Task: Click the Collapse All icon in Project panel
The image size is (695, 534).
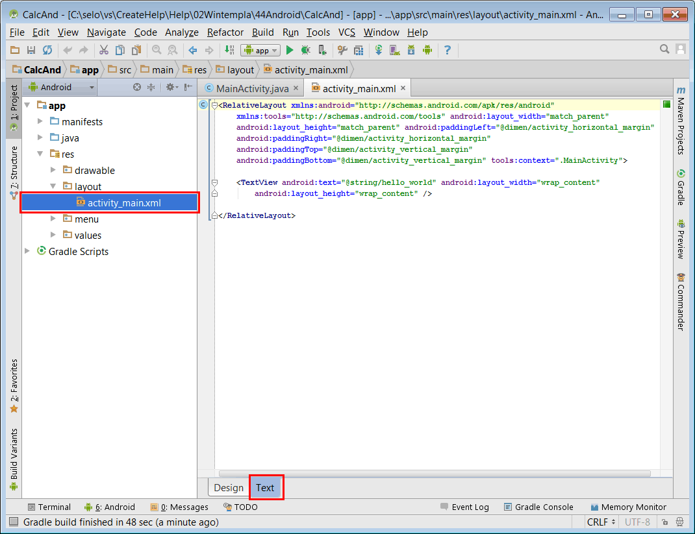Action: click(151, 87)
